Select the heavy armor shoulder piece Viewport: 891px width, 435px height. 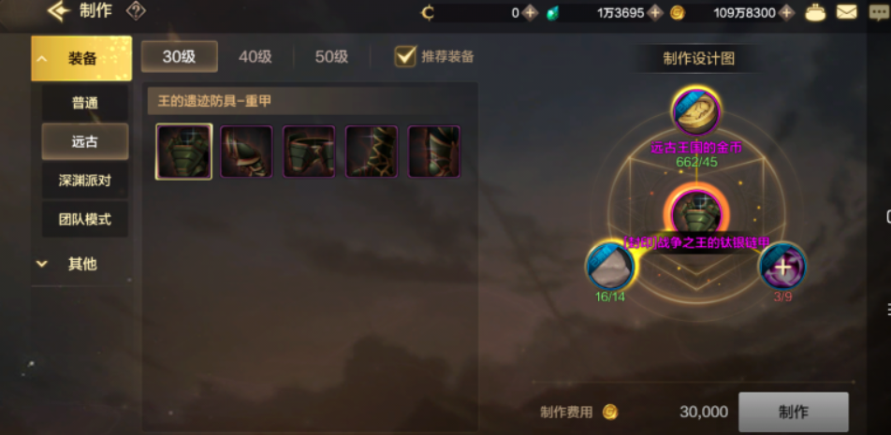247,152
